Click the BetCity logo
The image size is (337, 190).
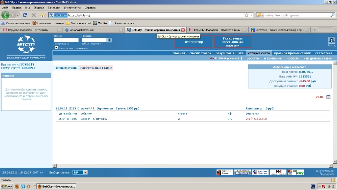pyautogui.click(x=26, y=44)
